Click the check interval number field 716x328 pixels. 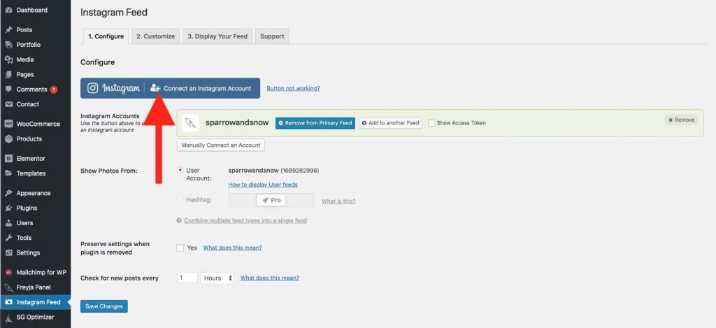(187, 278)
